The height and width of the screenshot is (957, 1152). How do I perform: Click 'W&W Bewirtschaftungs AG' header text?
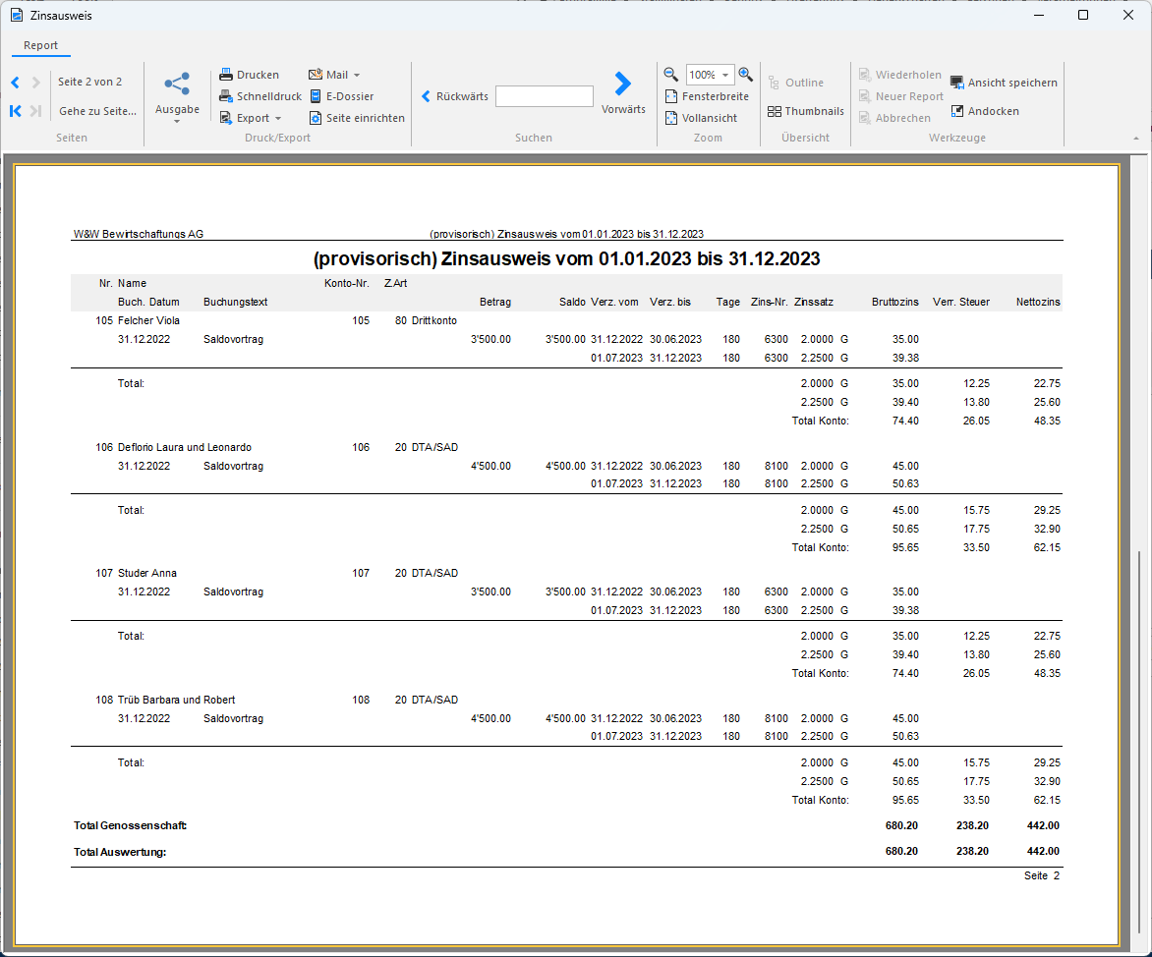click(139, 234)
